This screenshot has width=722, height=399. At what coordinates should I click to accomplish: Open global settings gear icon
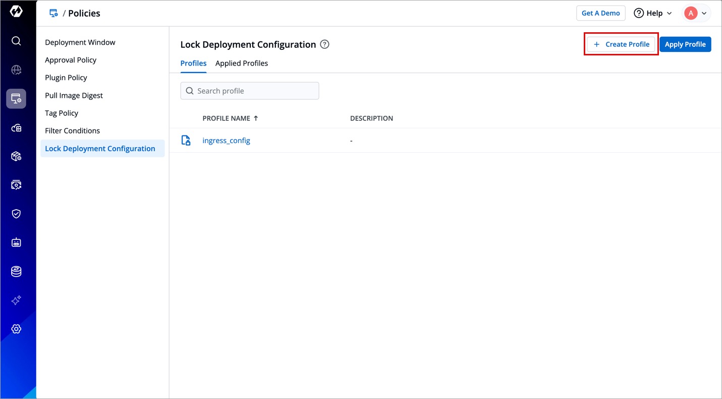point(16,329)
